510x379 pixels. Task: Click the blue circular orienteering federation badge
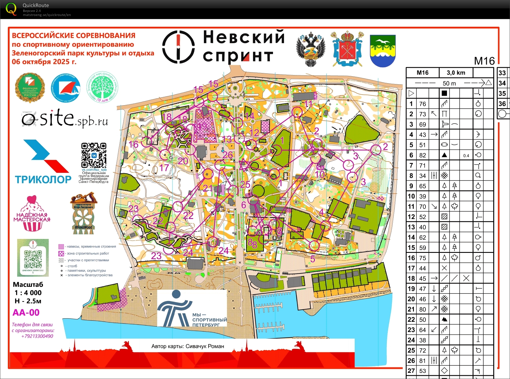[66, 88]
